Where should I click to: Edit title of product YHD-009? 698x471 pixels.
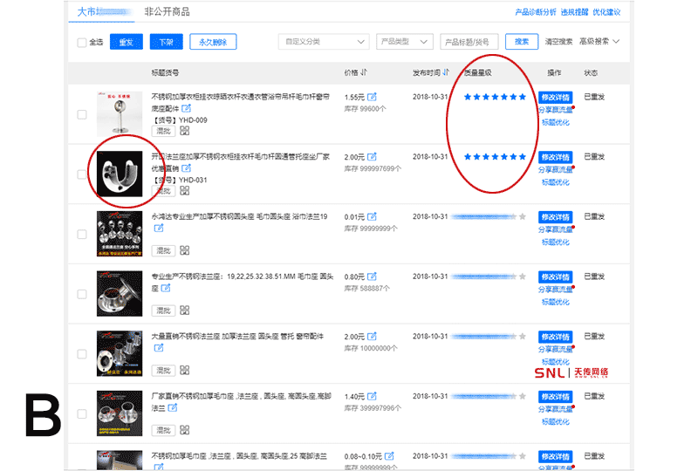(186, 108)
